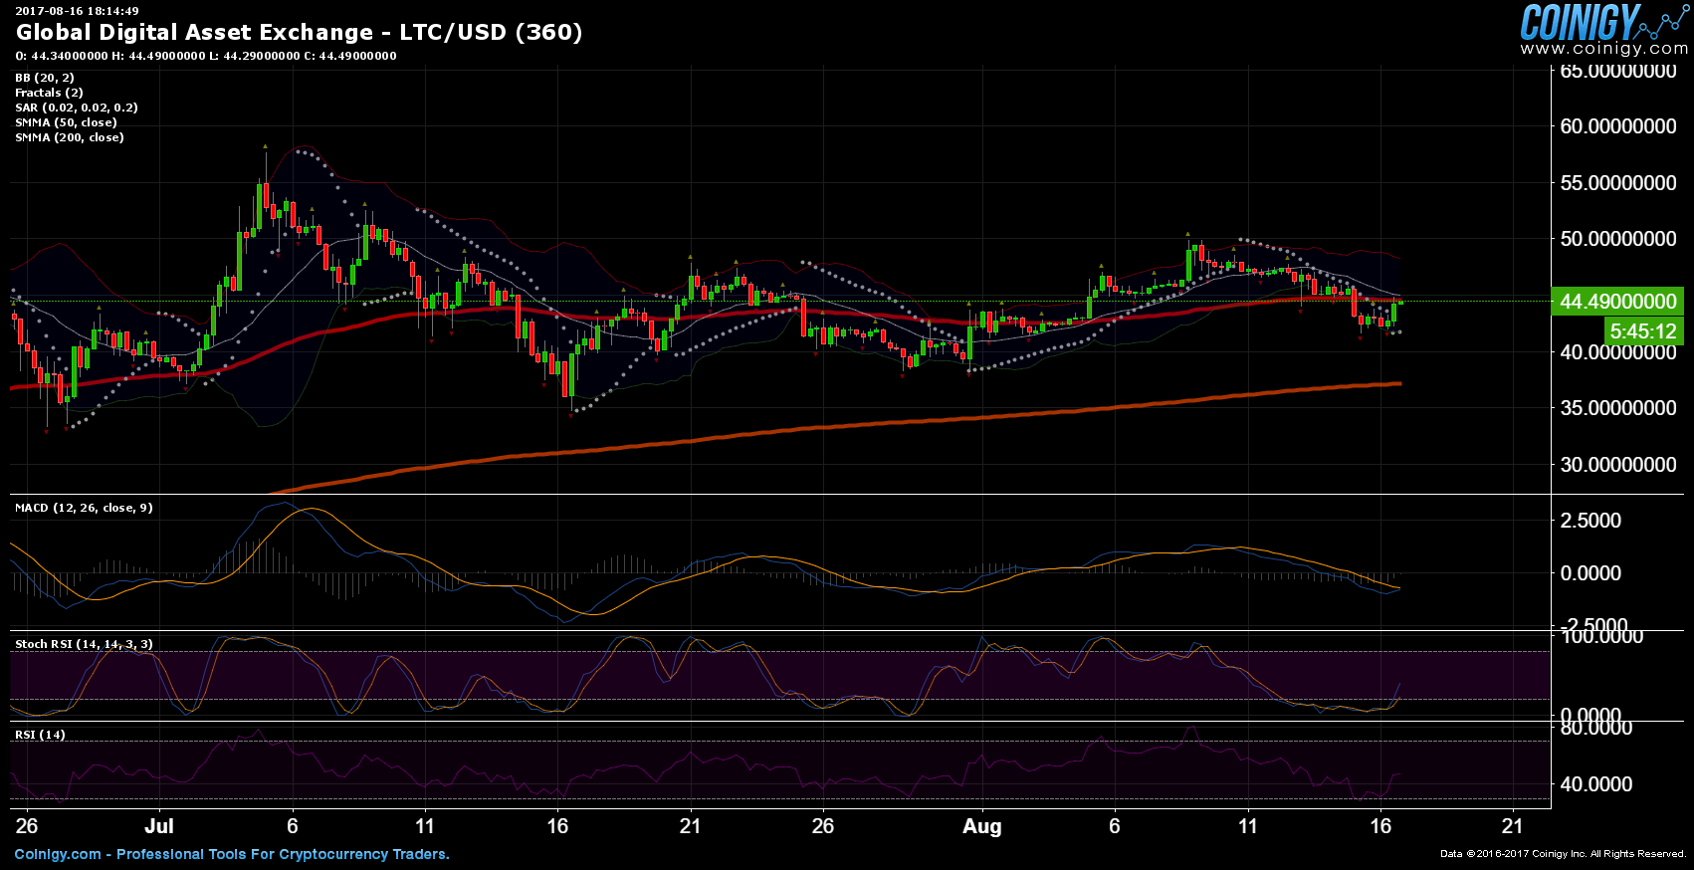Open the www.coinigy.com link
The image size is (1694, 870).
1603,49
